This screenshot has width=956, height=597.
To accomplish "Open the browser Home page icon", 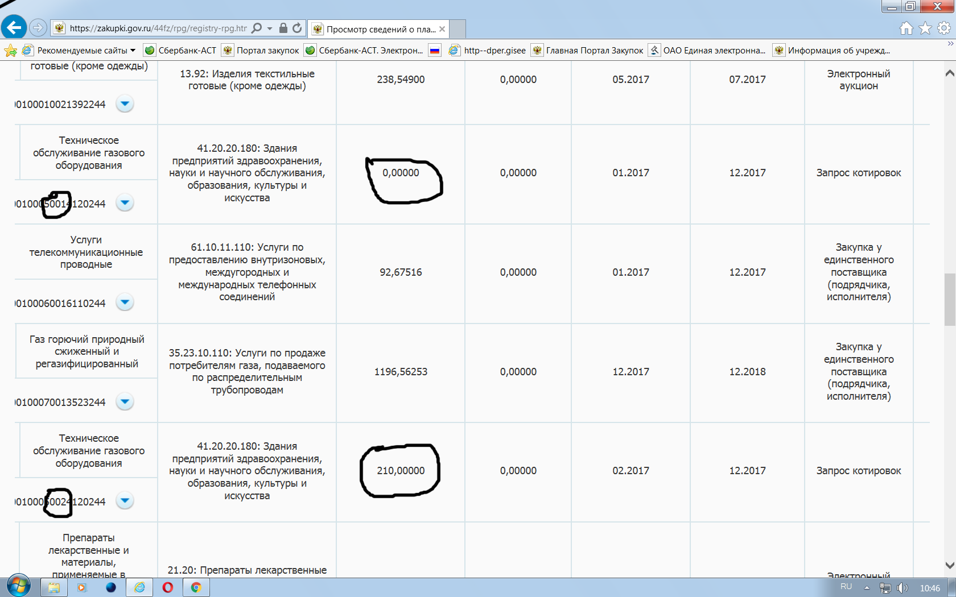I will point(906,28).
